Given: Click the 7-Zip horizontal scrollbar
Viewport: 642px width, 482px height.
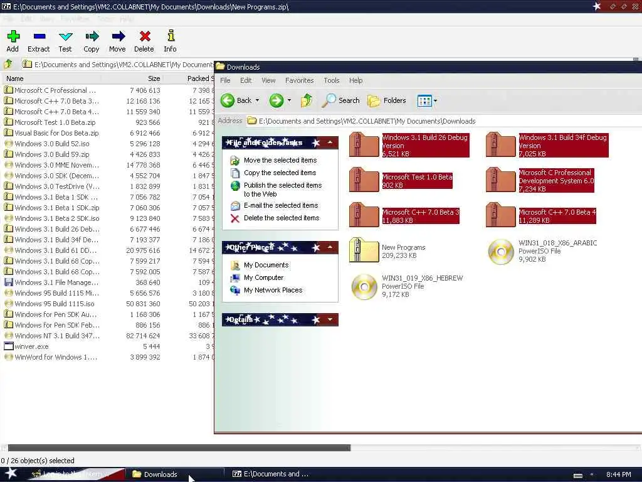Looking at the screenshot, I should 179,448.
